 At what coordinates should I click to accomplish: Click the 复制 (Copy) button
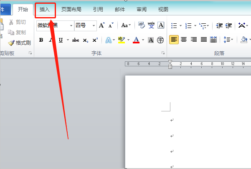coord(17,33)
